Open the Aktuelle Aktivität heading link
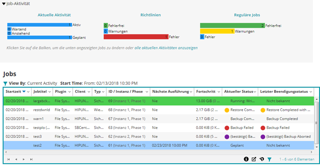 click(54, 15)
